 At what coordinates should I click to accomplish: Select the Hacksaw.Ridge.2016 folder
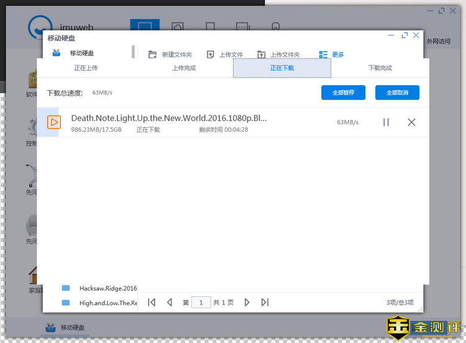[x=107, y=288]
